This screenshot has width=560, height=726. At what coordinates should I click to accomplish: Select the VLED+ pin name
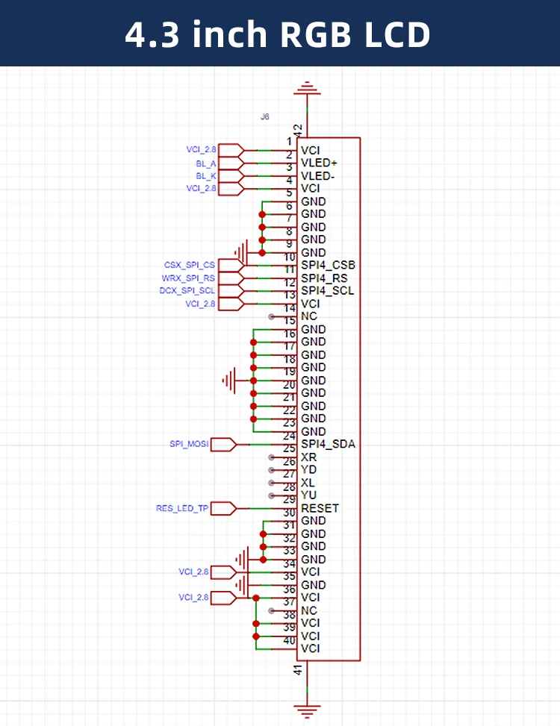[319, 163]
